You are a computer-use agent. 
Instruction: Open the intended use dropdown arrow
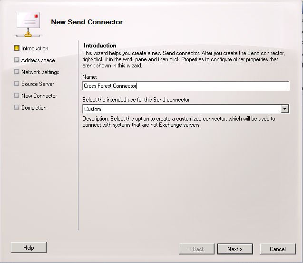coord(284,109)
